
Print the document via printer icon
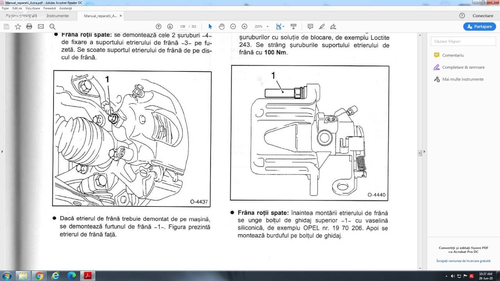pyautogui.click(x=29, y=27)
